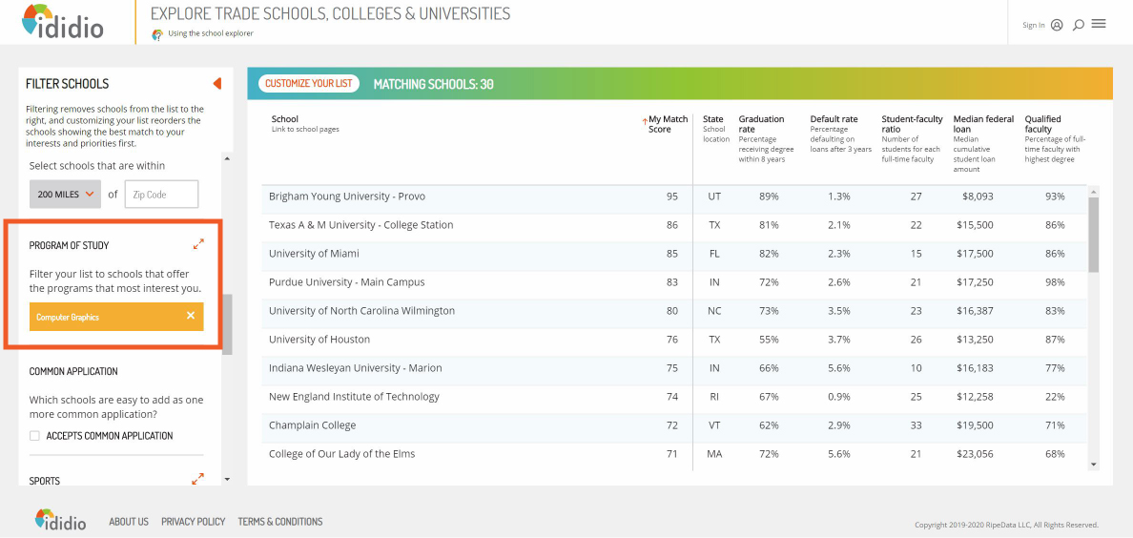
Task: Open the Privacy Policy footer link
Action: pyautogui.click(x=193, y=522)
